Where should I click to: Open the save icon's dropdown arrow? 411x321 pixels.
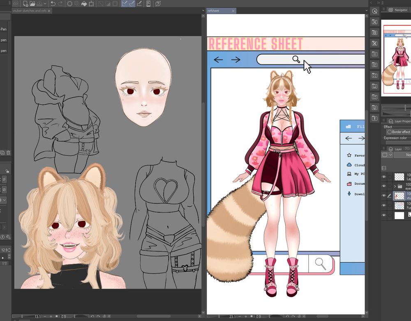45,4
